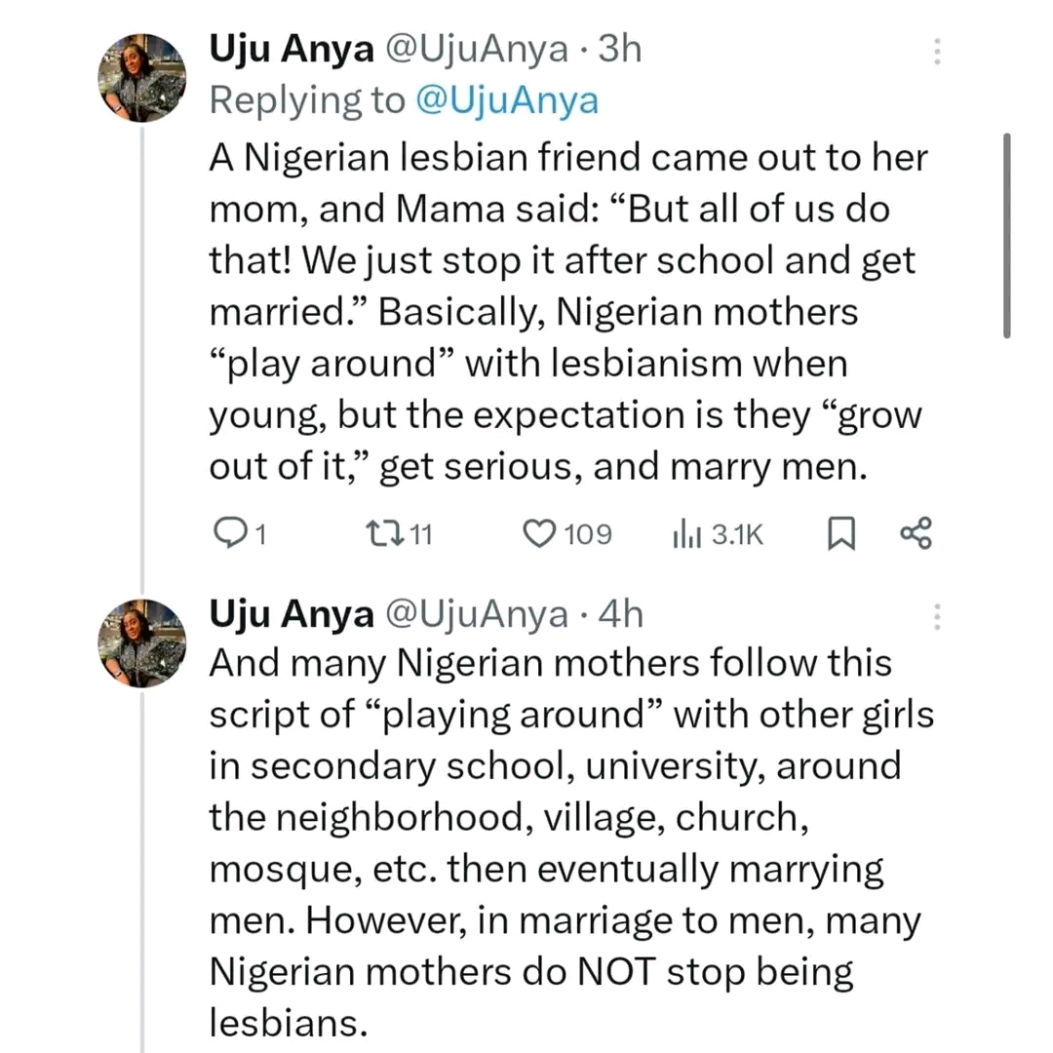Open @UjuAnya link in Replying to
This screenshot has width=1053, height=1053.
[506, 100]
